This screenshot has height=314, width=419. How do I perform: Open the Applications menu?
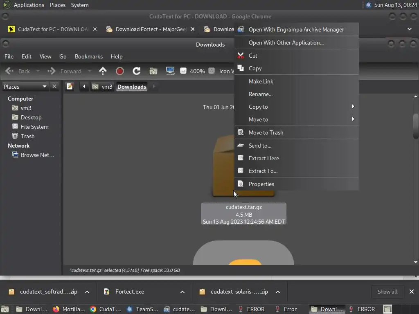point(29,5)
